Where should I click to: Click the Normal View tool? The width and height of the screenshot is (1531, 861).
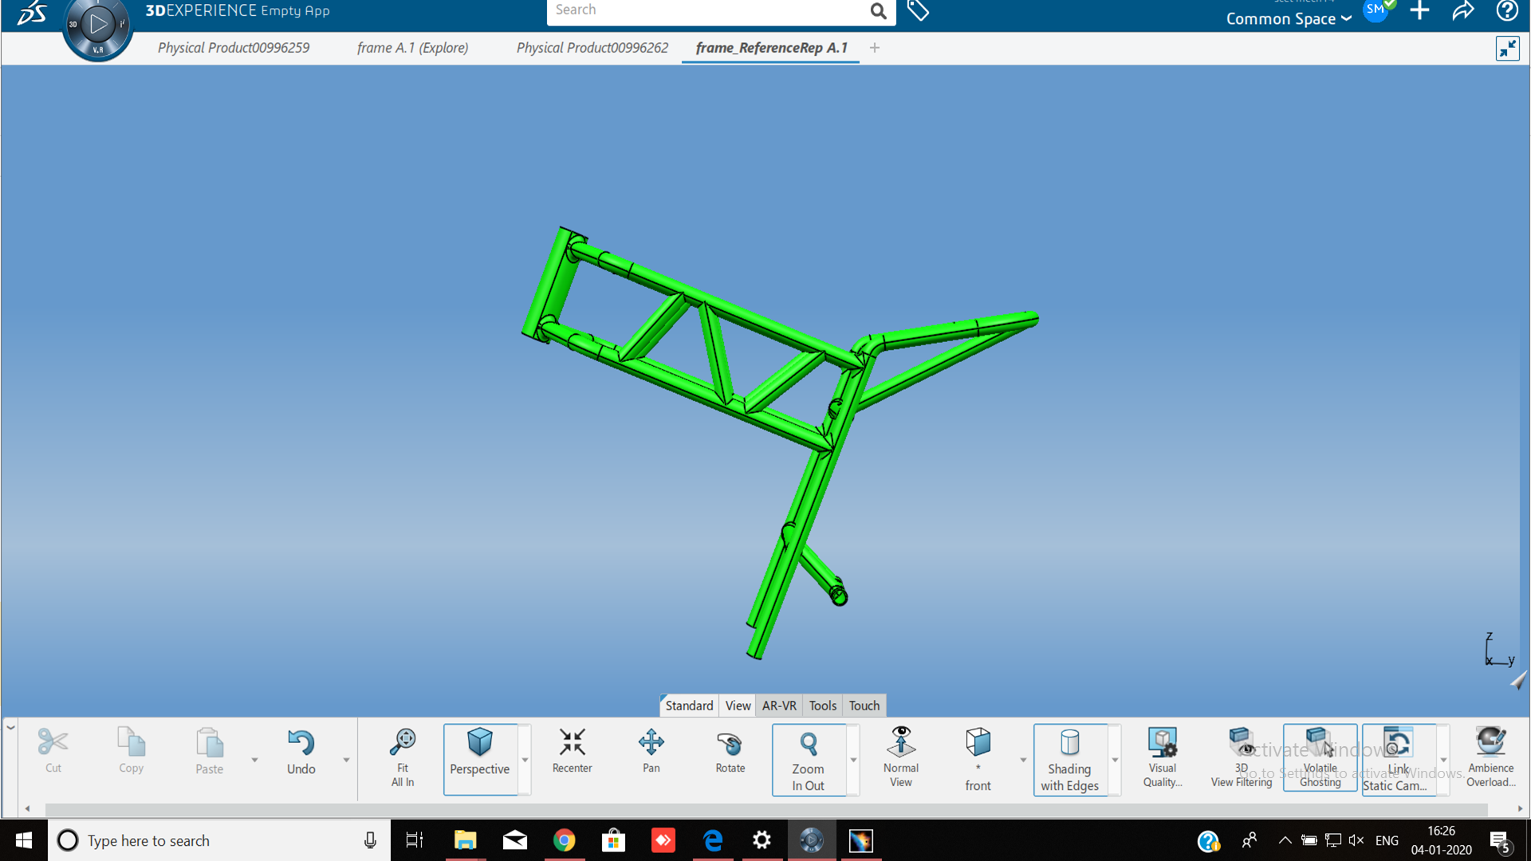click(x=900, y=757)
